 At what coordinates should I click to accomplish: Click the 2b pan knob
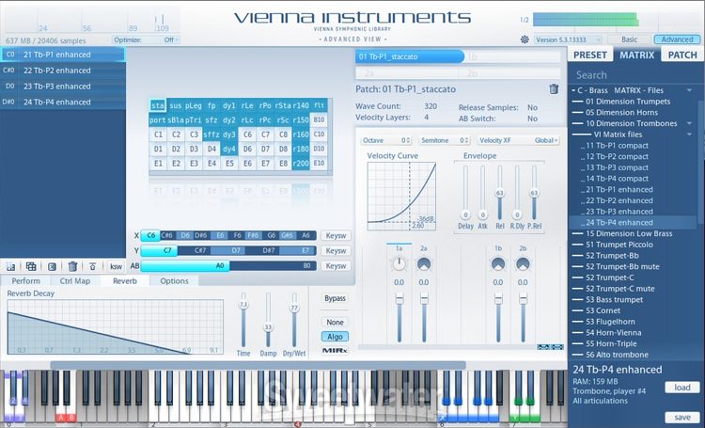[523, 264]
